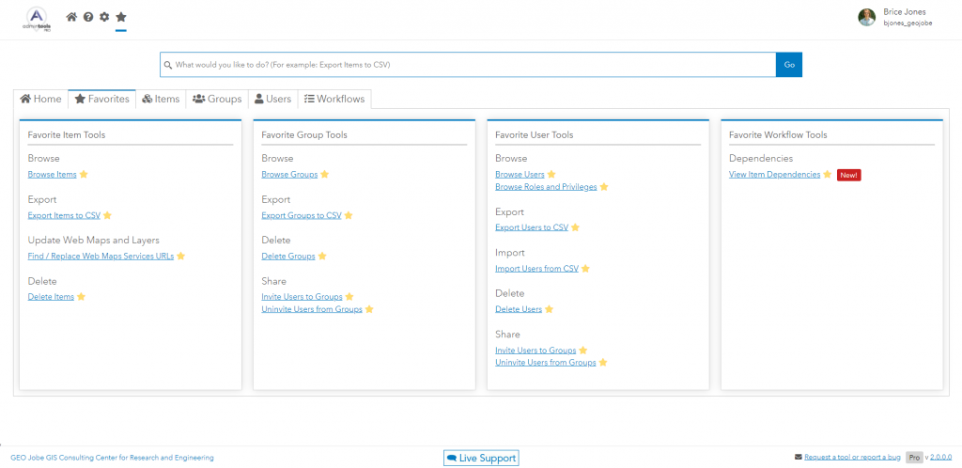This screenshot has height=468, width=962.
Task: Open Find / Replace Web Maps Services URLs
Action: coord(101,256)
